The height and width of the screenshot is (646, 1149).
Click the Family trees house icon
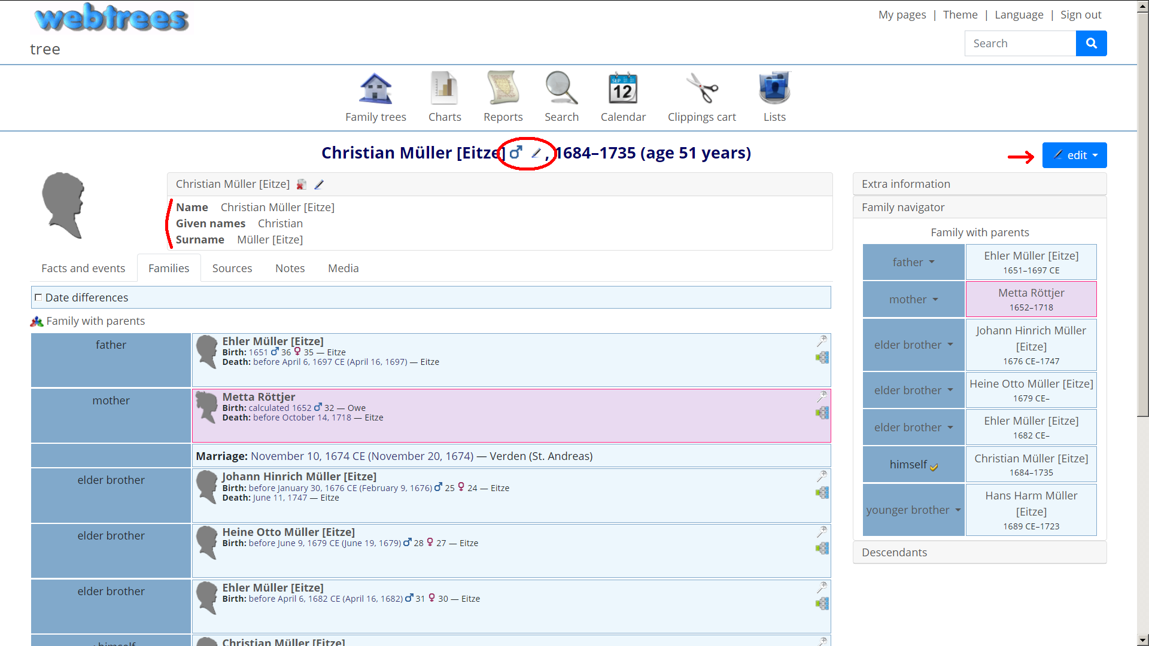(x=375, y=89)
